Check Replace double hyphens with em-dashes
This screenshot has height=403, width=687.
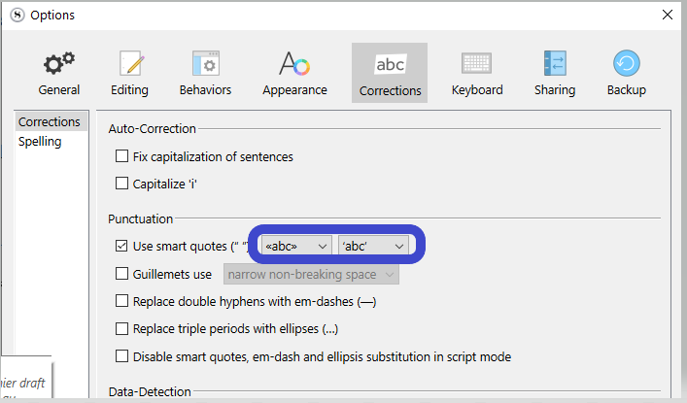pos(122,301)
